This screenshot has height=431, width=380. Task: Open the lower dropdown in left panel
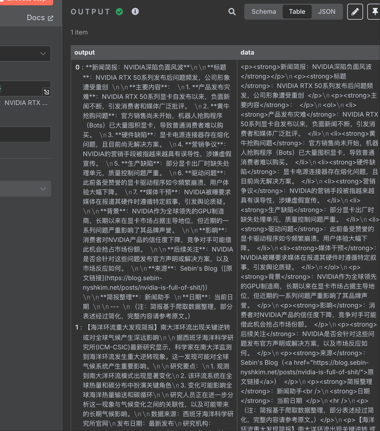25,189
